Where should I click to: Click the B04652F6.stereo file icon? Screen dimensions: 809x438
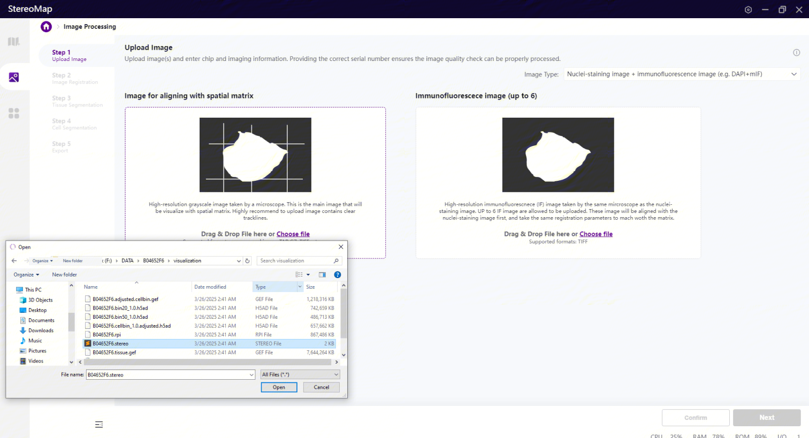[x=88, y=343]
